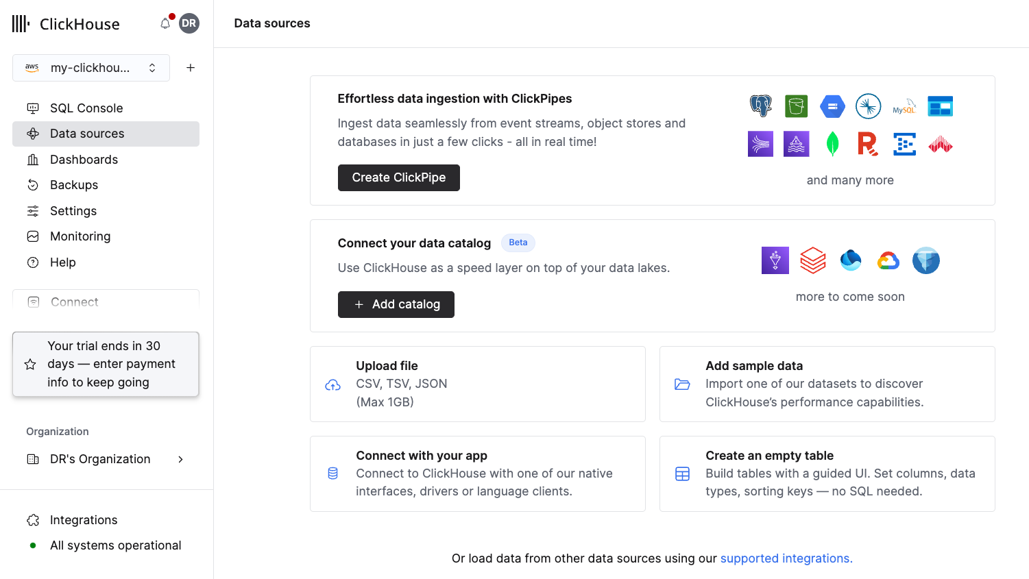The image size is (1029, 579).
Task: Click the Data sources page title
Action: click(272, 23)
